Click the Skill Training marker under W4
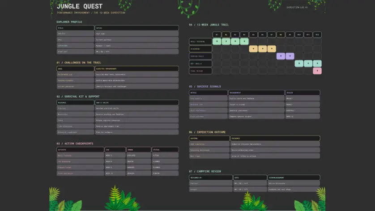375x211 pixels. click(x=244, y=41)
